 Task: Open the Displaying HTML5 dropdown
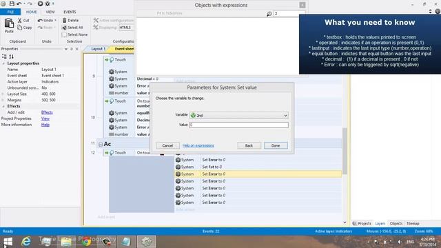point(126,28)
